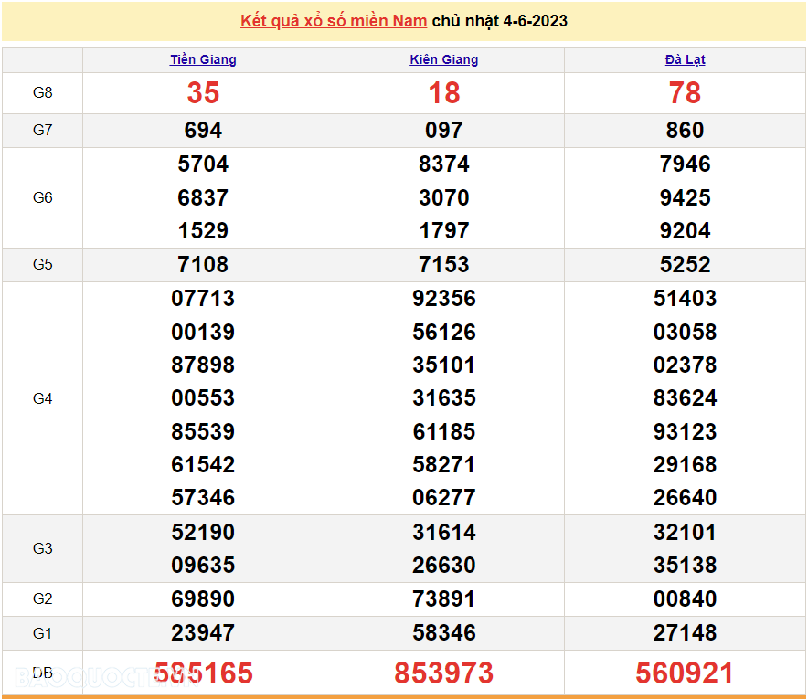Follow the Đà Lạt header link

[x=685, y=59]
